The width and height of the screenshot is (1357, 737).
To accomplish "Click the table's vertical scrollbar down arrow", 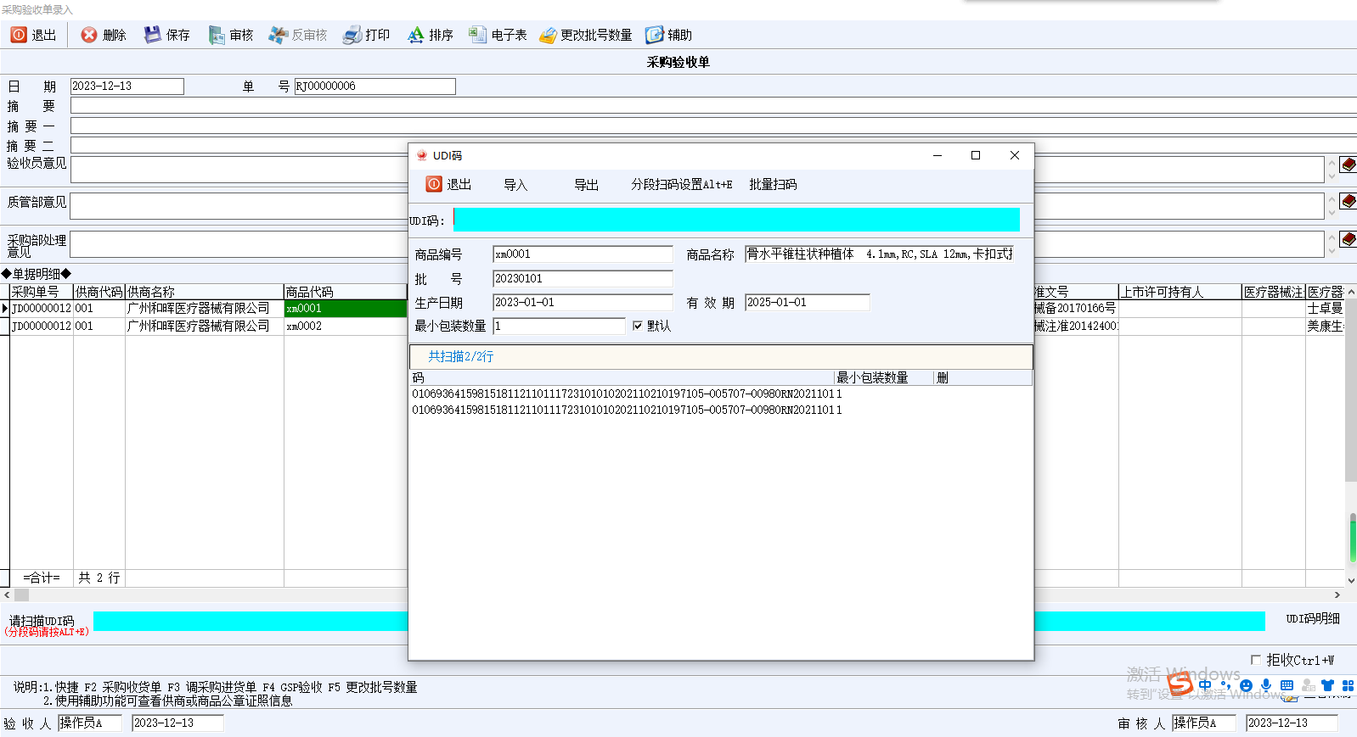I will click(x=1351, y=581).
